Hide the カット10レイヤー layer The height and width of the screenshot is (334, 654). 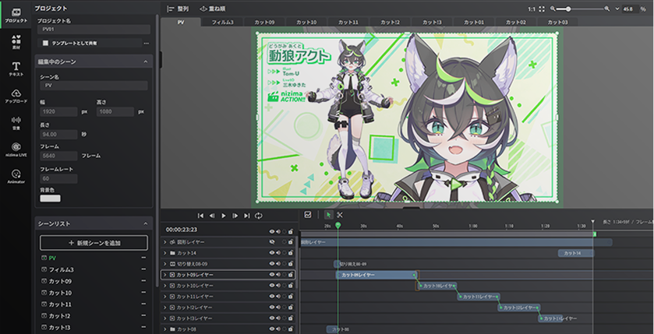(x=272, y=285)
